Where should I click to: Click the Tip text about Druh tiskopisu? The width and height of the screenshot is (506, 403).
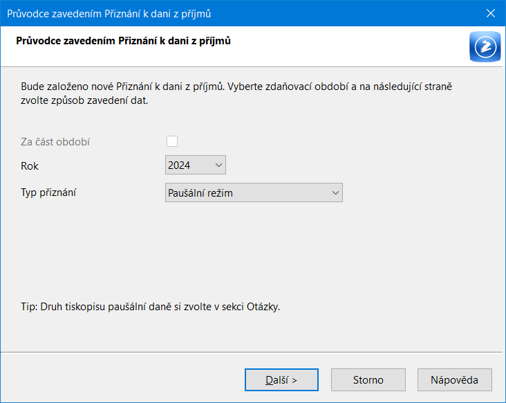[151, 306]
